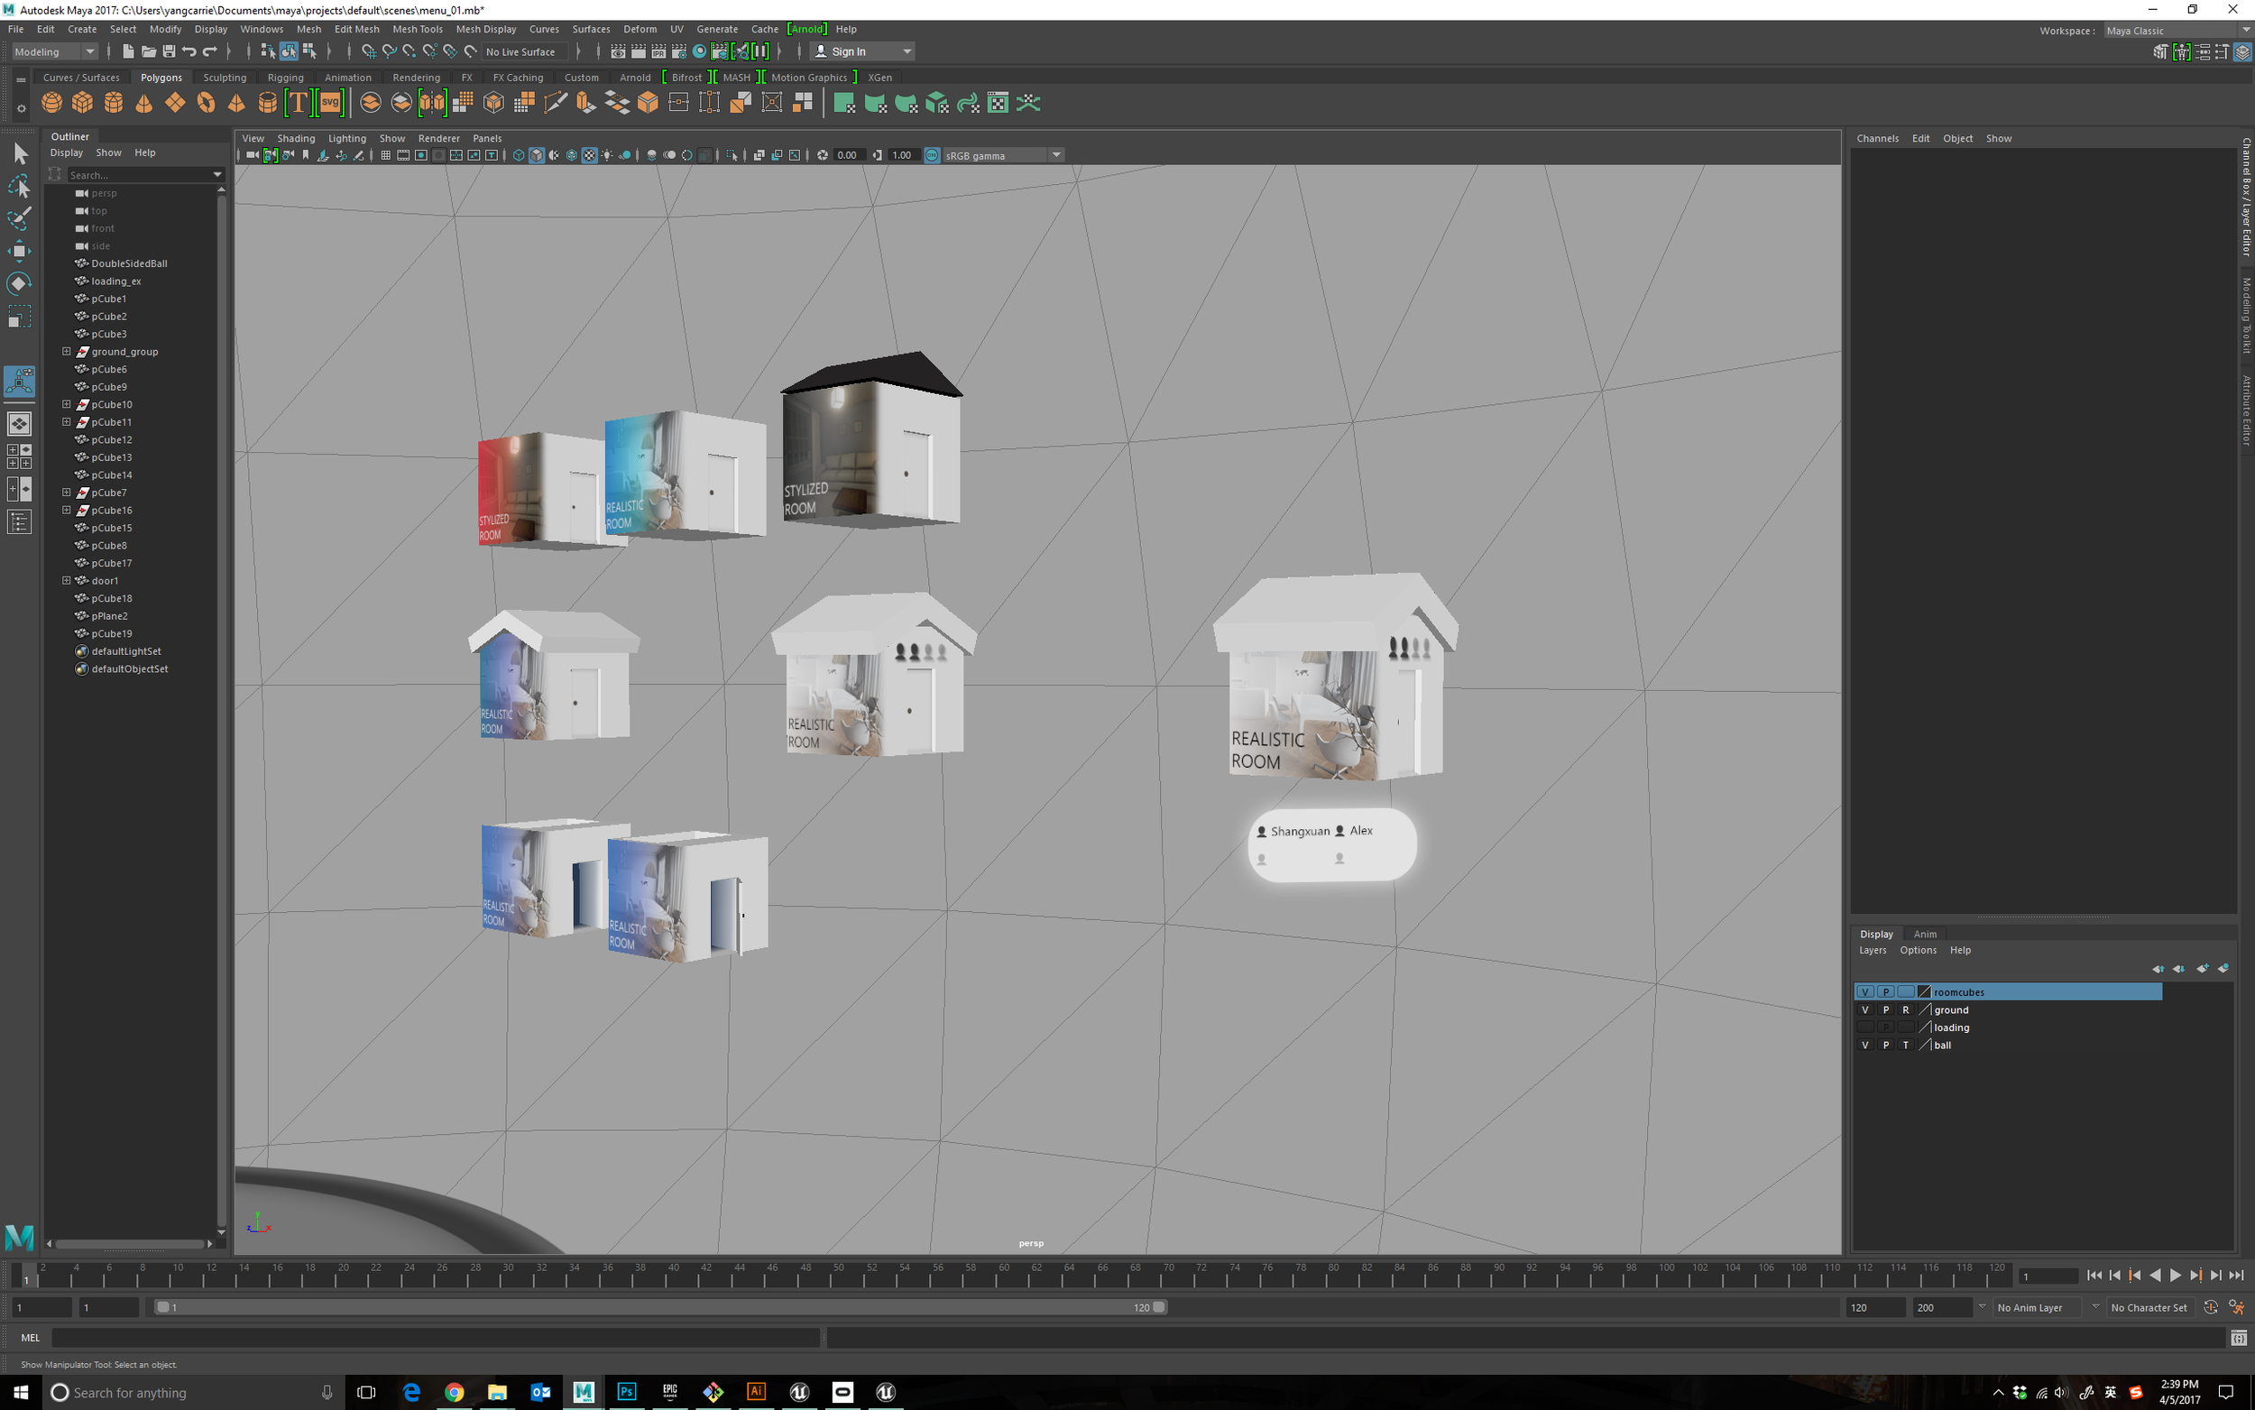Screen dimensions: 2255x1410
Task: Click the Channels menu in Channel Box
Action: pyautogui.click(x=1876, y=138)
